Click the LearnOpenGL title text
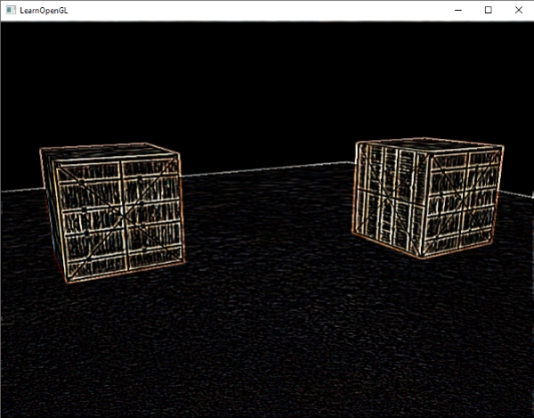The height and width of the screenshot is (418, 534). click(x=44, y=10)
